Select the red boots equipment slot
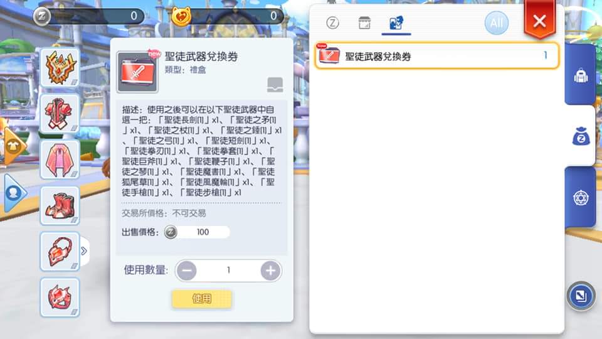This screenshot has width=602, height=339. pos(60,206)
